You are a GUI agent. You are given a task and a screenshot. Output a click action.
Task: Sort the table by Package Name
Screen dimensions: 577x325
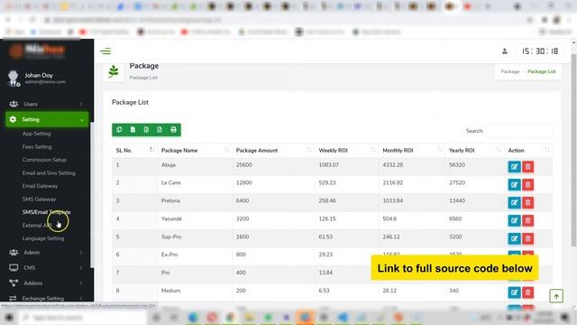point(195,151)
